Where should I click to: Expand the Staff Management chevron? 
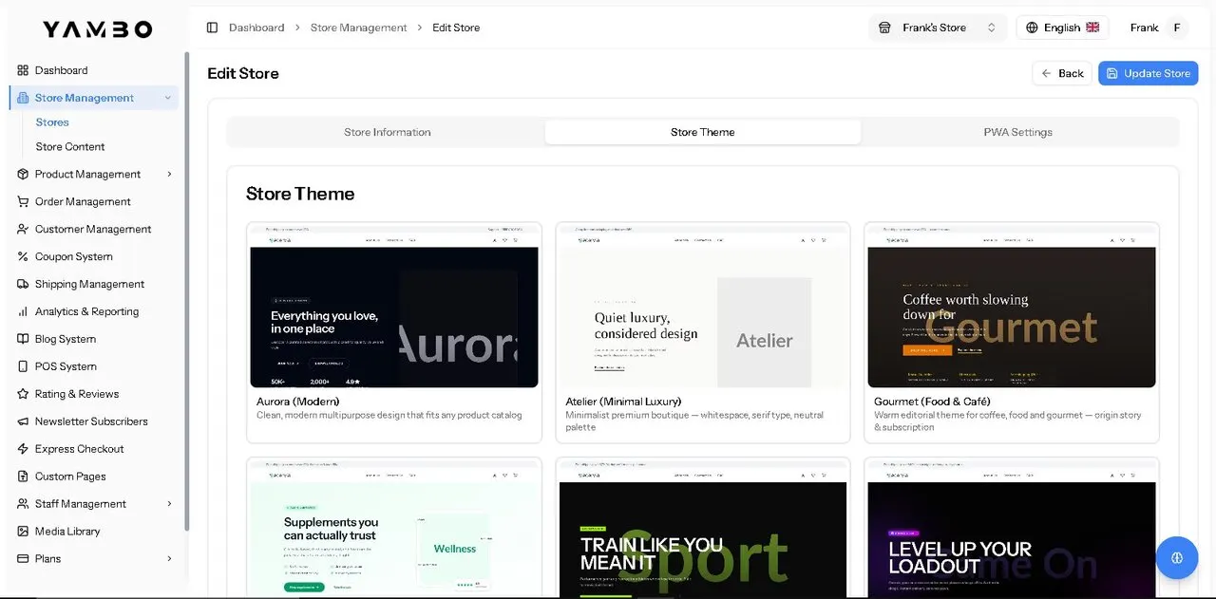coord(169,504)
